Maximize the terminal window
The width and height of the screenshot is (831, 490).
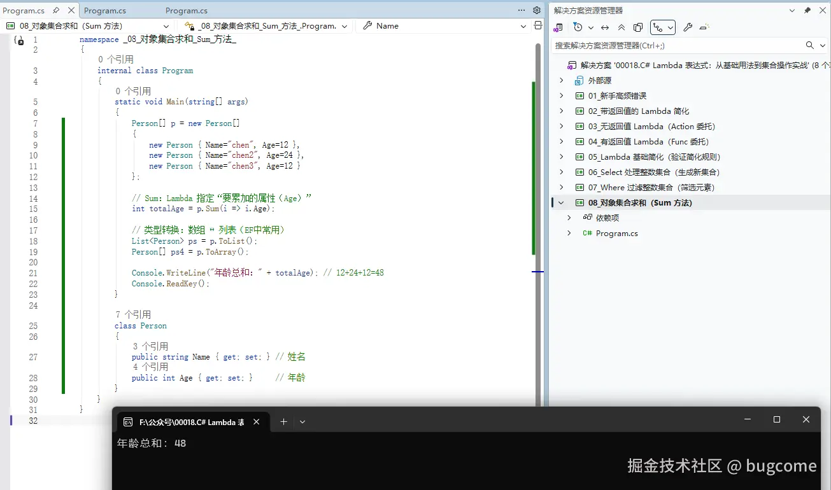(x=777, y=419)
